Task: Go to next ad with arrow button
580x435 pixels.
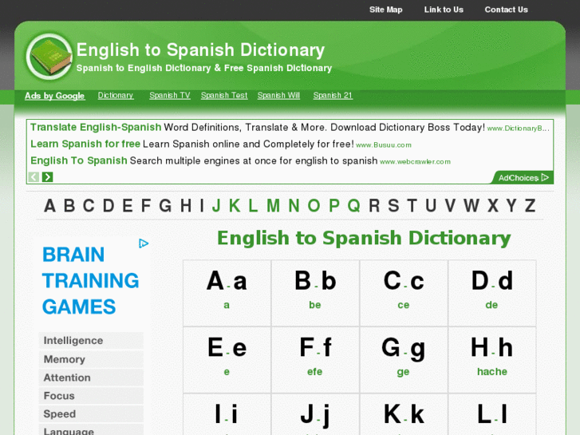Action: [x=47, y=177]
